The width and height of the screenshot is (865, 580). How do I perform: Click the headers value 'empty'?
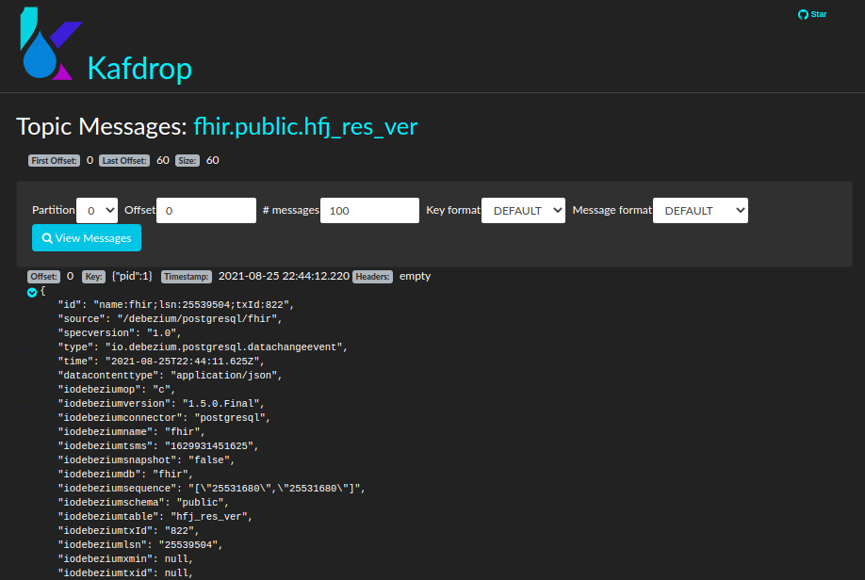tap(415, 276)
